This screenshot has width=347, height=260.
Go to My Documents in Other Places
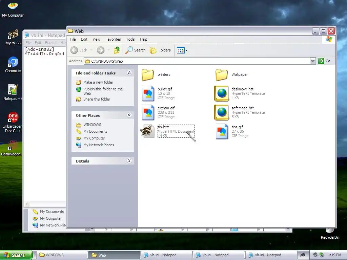(95, 132)
